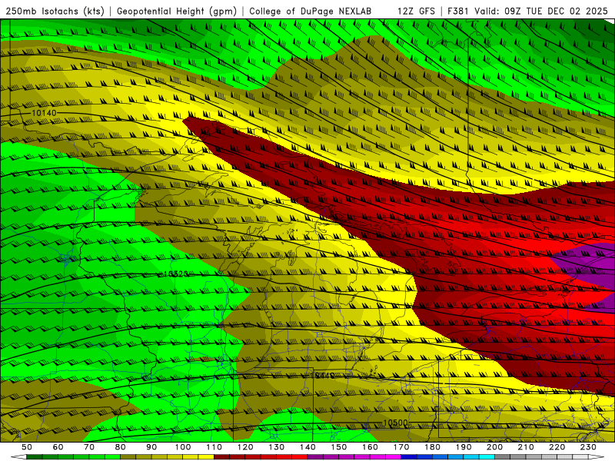Click the 200 knots legend label

(495, 447)
